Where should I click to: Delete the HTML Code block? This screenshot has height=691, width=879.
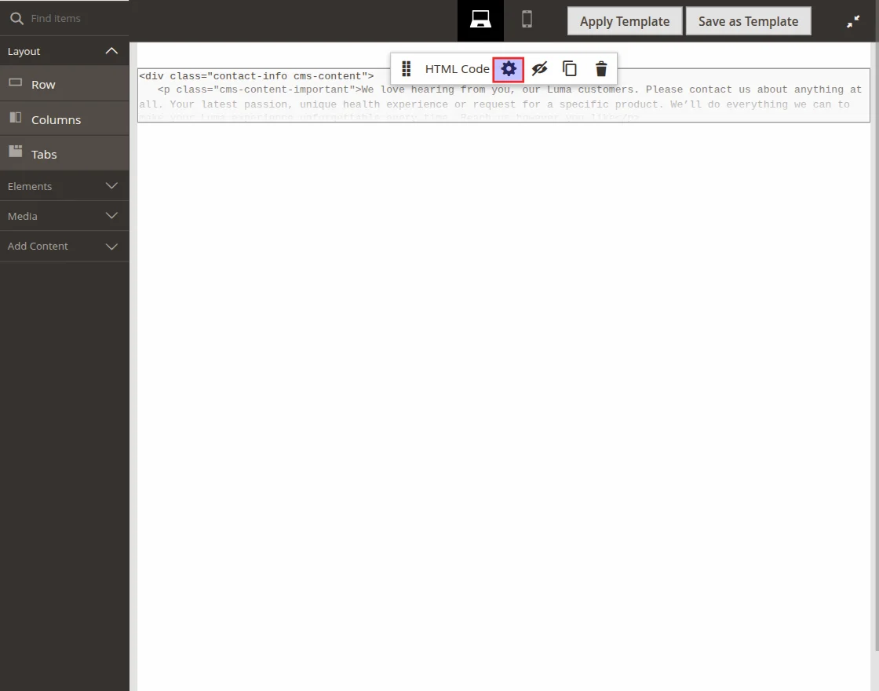tap(601, 69)
